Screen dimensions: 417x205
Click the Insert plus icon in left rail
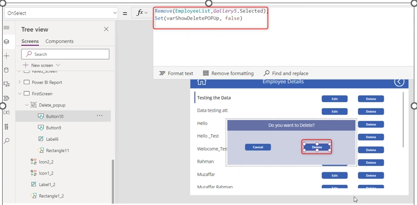click(x=7, y=56)
